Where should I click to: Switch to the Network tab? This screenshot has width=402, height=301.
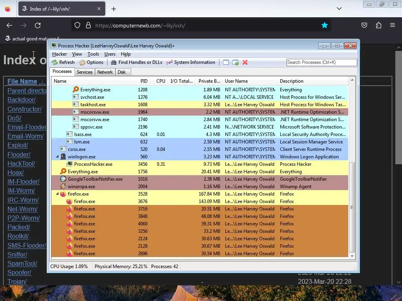coord(105,72)
